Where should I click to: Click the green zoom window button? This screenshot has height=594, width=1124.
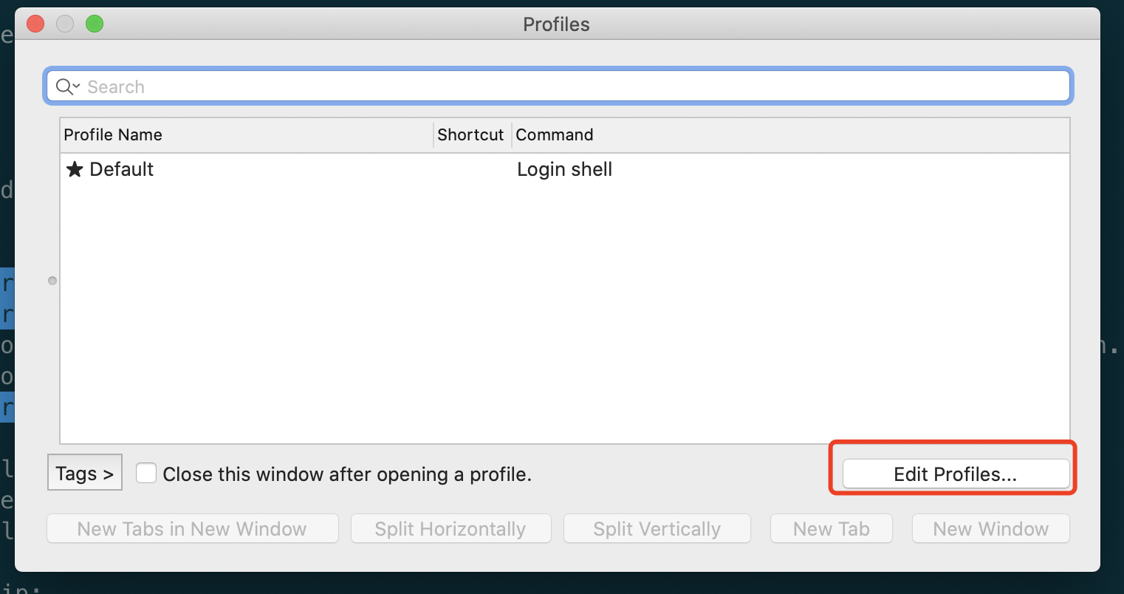click(x=95, y=24)
